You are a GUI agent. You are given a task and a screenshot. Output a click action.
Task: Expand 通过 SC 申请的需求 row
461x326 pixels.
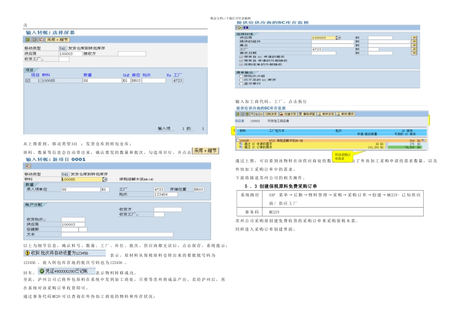(241, 144)
